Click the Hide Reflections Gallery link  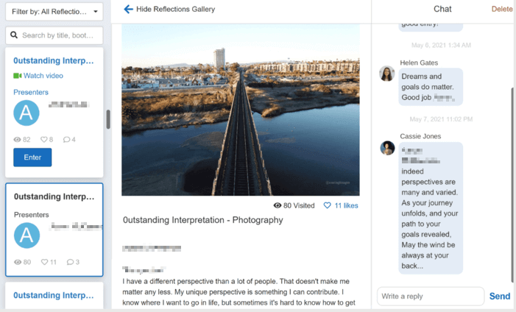175,9
